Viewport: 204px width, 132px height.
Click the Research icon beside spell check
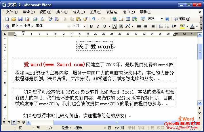click(57, 19)
